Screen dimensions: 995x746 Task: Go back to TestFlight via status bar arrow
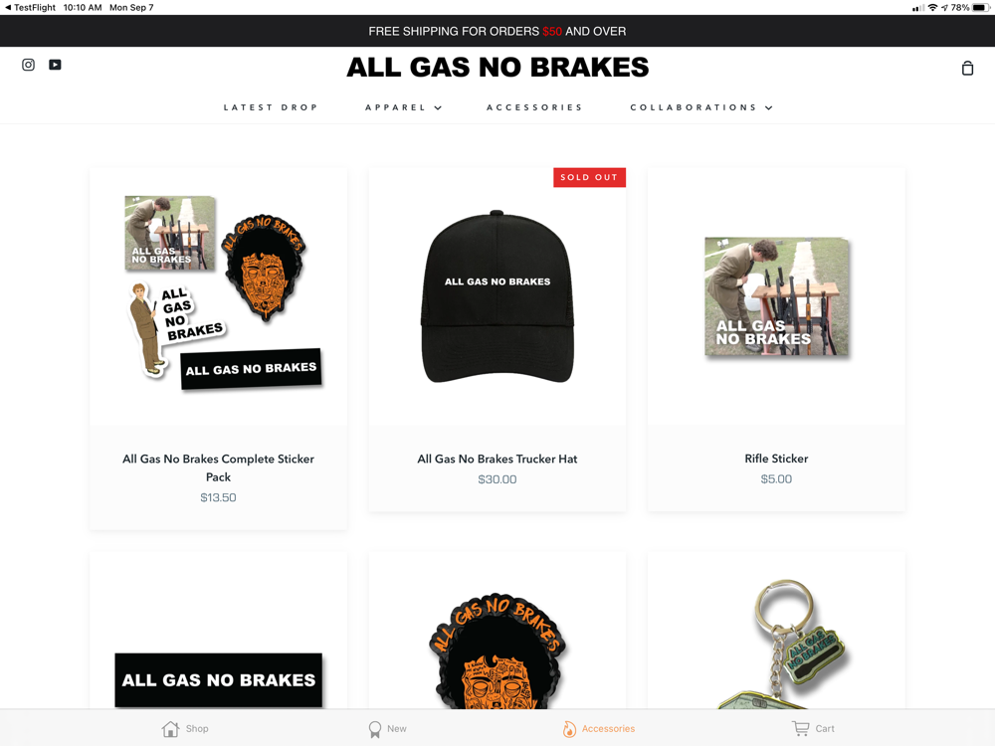pos(8,8)
